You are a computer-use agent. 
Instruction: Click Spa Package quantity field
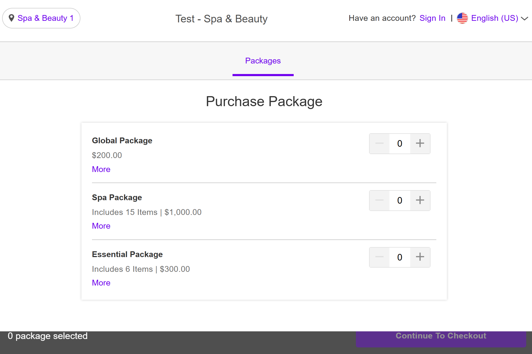click(x=400, y=200)
